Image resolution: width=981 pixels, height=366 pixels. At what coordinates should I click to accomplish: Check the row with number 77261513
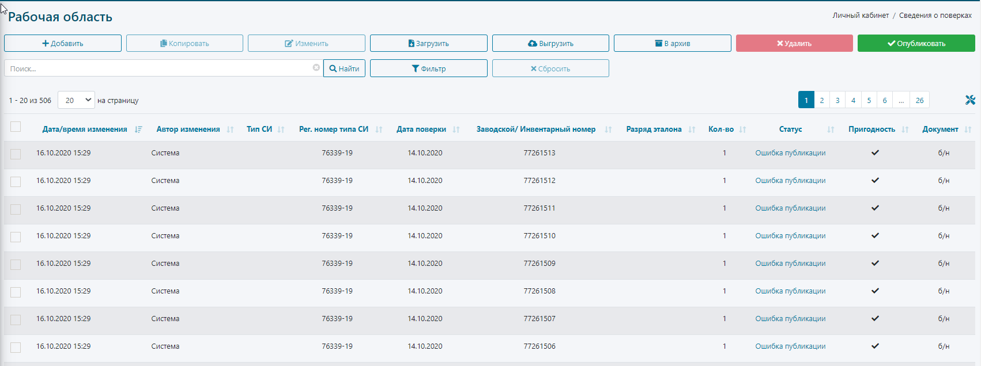point(16,154)
